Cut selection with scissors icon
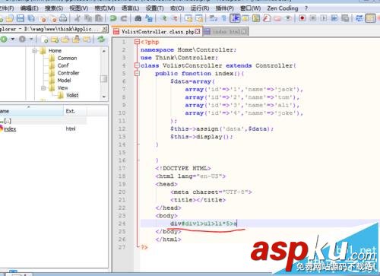The image size is (380, 276). tap(78, 18)
